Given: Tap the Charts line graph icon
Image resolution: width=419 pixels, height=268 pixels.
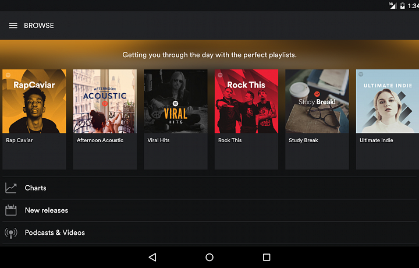Looking at the screenshot, I should pos(11,188).
